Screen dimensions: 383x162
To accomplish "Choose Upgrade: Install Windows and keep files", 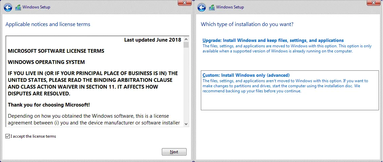I will 273,41.
